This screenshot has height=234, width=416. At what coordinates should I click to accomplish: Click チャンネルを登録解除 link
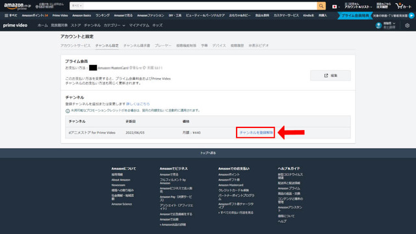[x=256, y=133]
